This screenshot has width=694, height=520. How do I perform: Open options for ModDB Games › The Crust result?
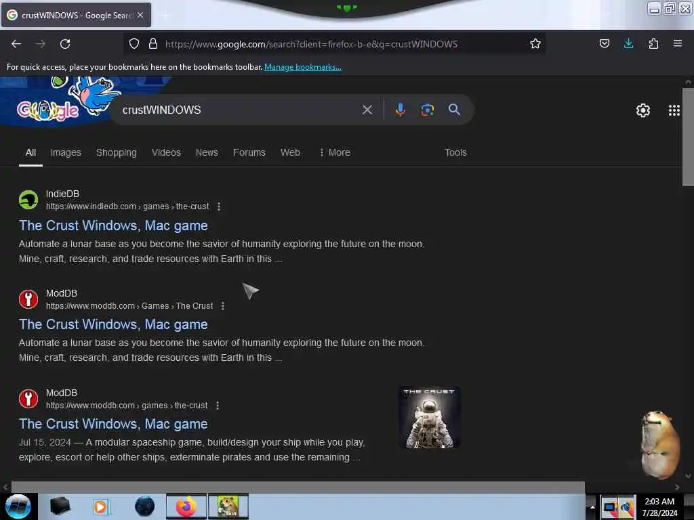[x=222, y=306]
